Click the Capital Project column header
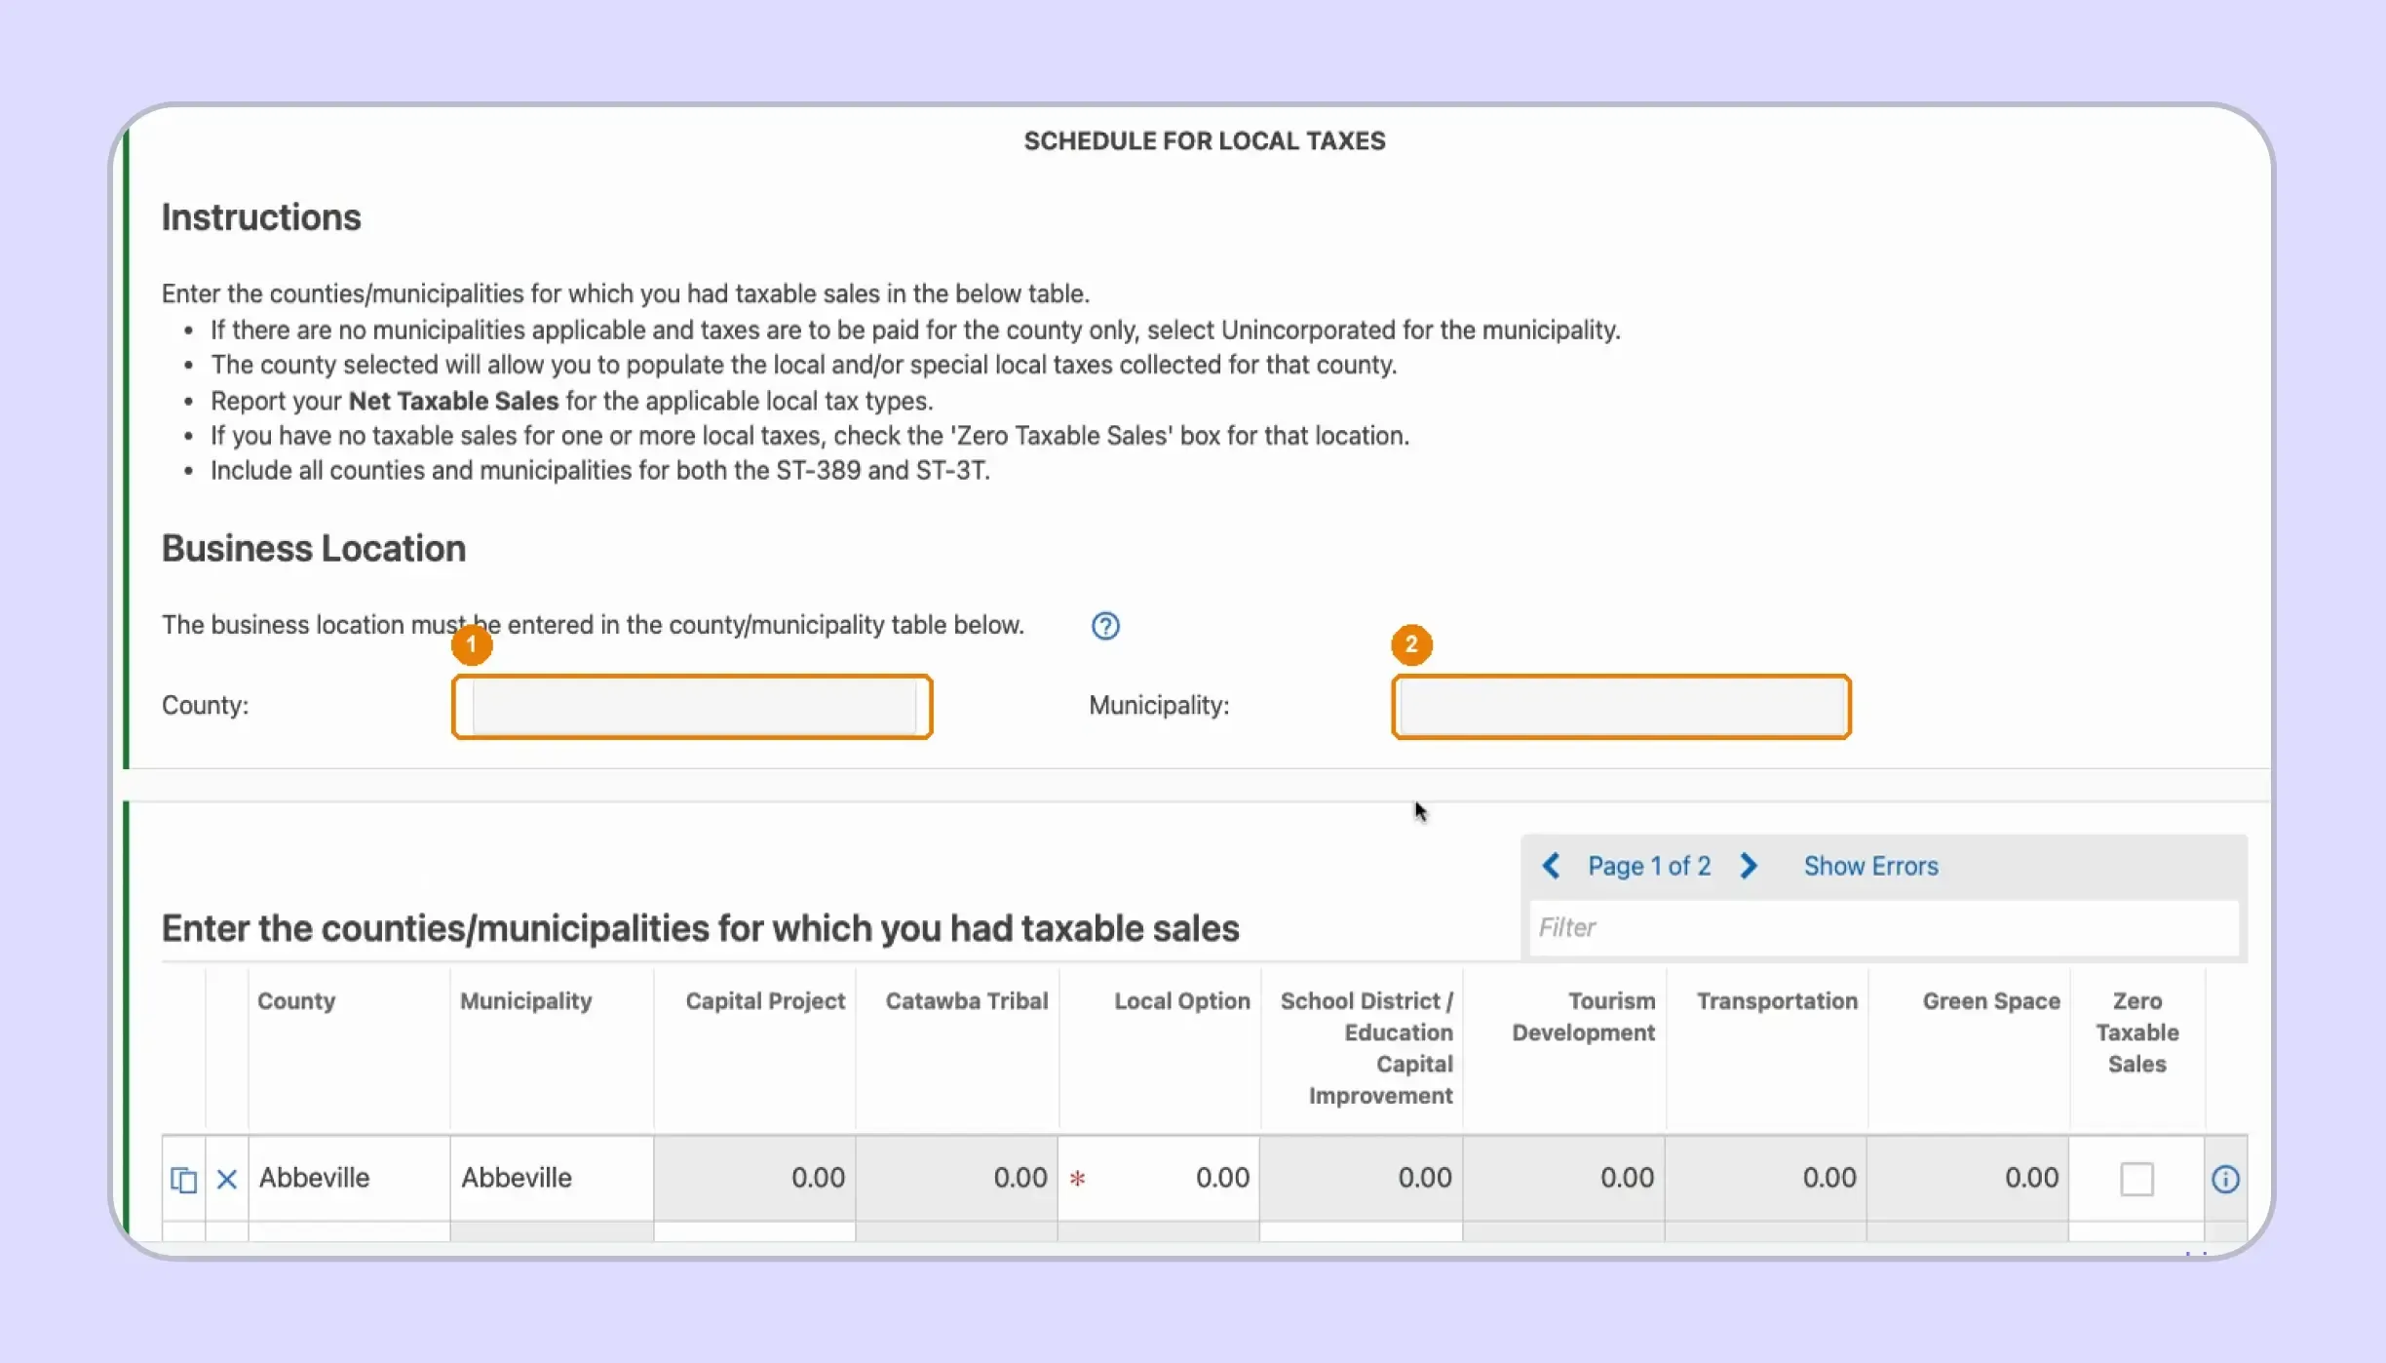Screen dimensions: 2386x1363 click(765, 1001)
